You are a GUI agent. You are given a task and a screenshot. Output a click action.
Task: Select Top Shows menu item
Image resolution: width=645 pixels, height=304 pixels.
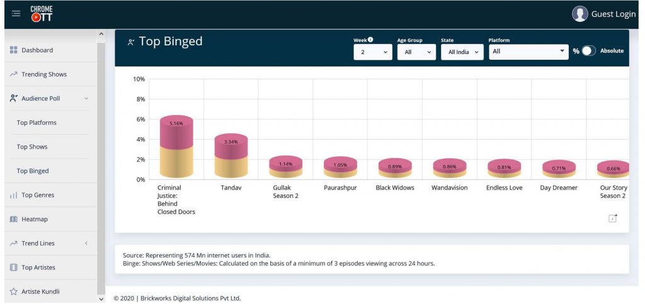tap(32, 147)
